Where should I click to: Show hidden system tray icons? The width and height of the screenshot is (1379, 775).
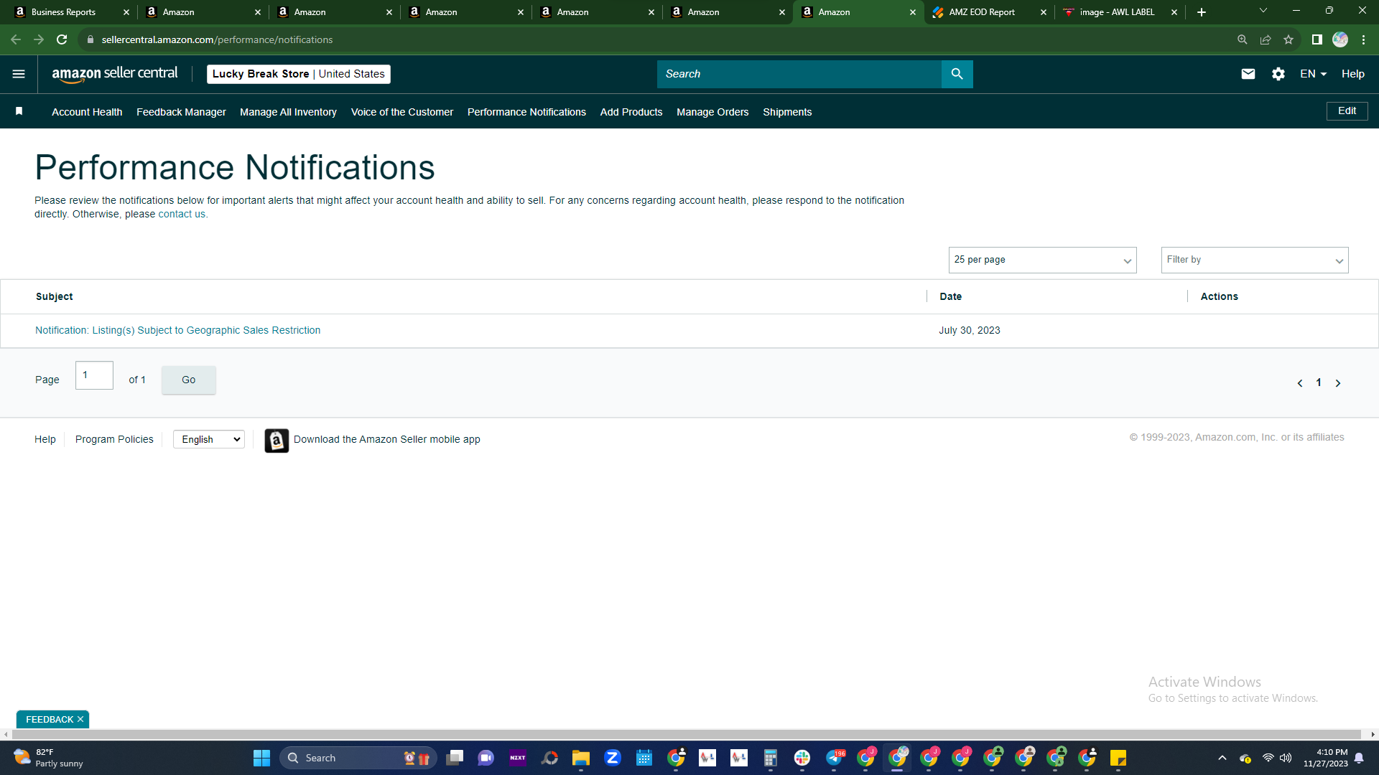click(x=1222, y=758)
